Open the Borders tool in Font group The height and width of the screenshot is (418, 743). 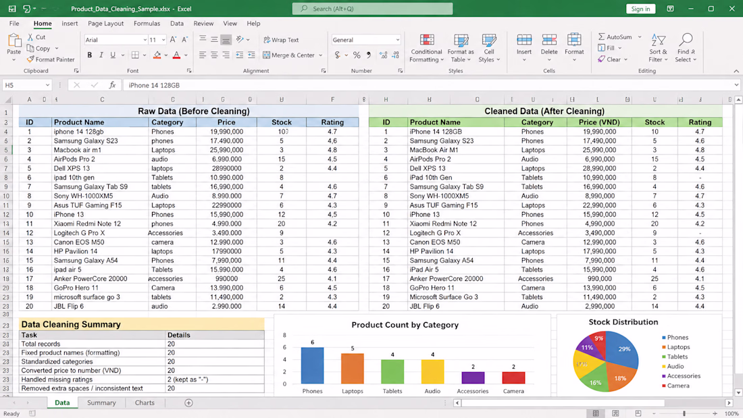click(x=135, y=55)
